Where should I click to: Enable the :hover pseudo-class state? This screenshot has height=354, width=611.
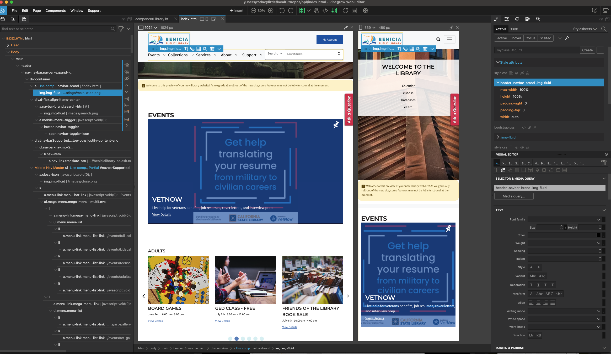[516, 38]
